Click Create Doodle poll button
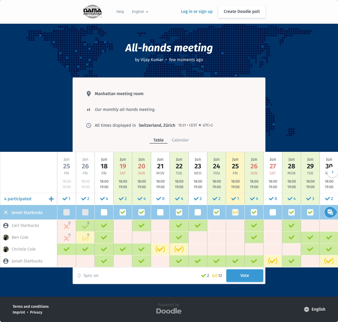 (x=242, y=12)
